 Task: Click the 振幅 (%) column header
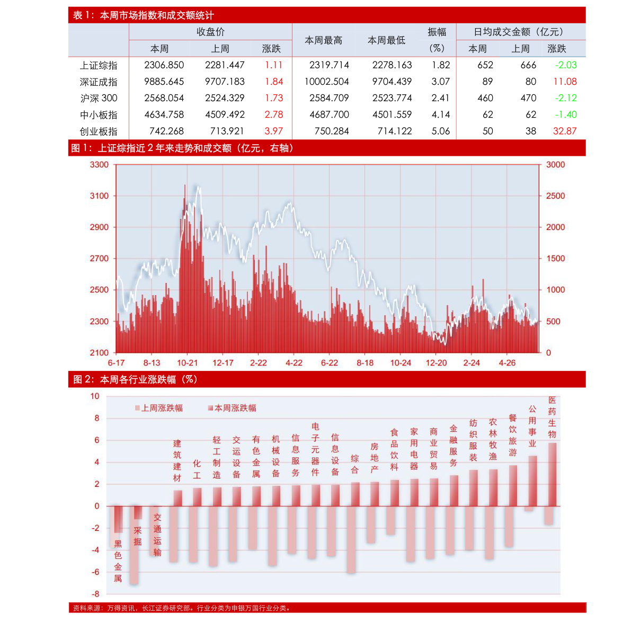437,40
